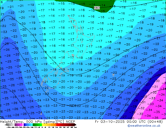
Task: Click the 560 contour height label
Action: coord(97,8)
